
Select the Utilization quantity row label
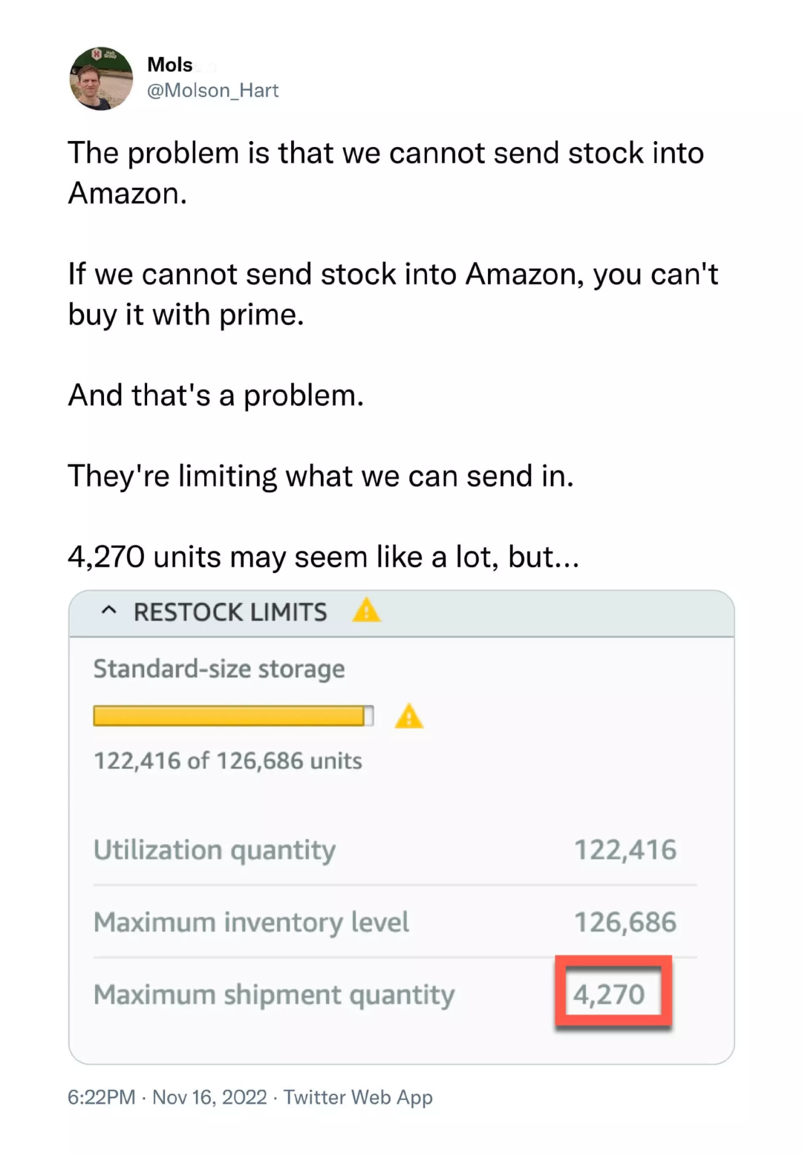point(215,850)
